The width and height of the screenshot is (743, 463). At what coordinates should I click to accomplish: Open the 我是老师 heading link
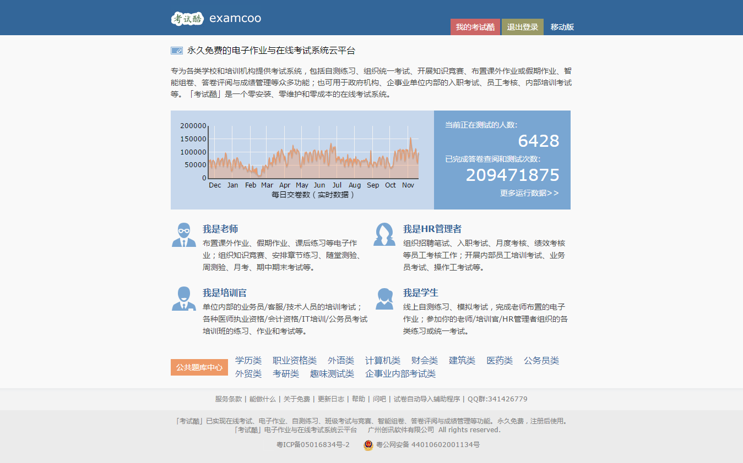(x=220, y=229)
